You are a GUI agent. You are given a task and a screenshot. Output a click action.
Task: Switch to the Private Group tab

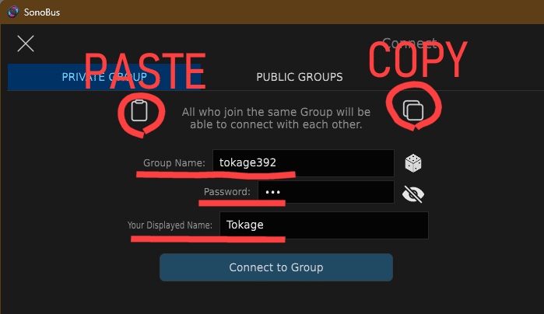[104, 77]
